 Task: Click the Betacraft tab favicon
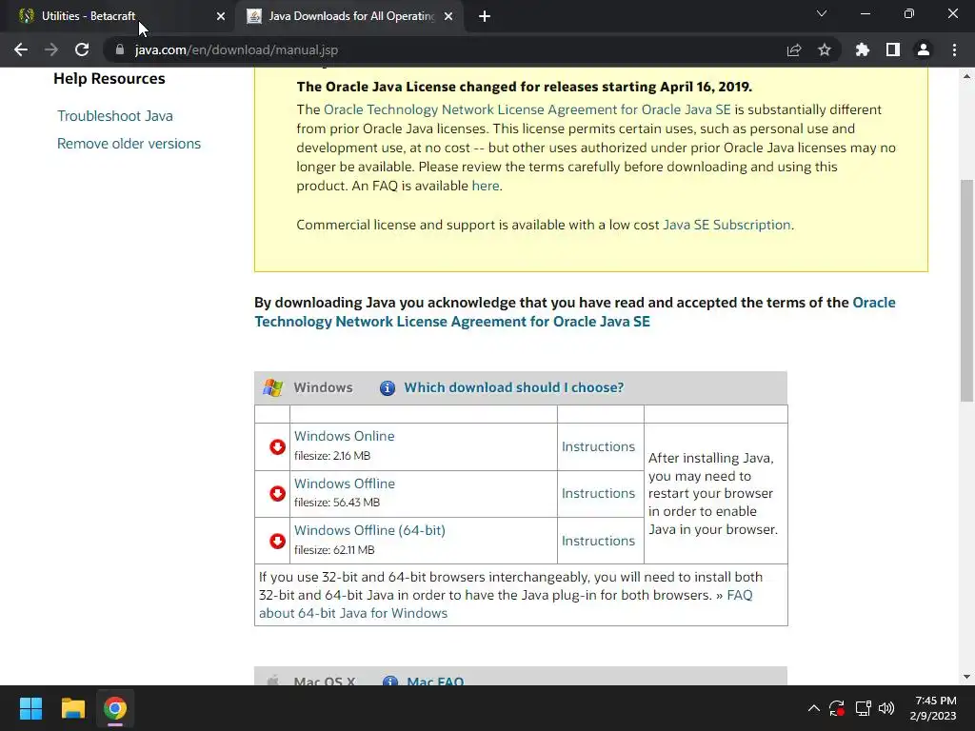(x=26, y=16)
